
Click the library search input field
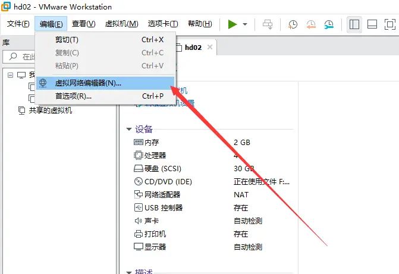pyautogui.click(x=20, y=56)
